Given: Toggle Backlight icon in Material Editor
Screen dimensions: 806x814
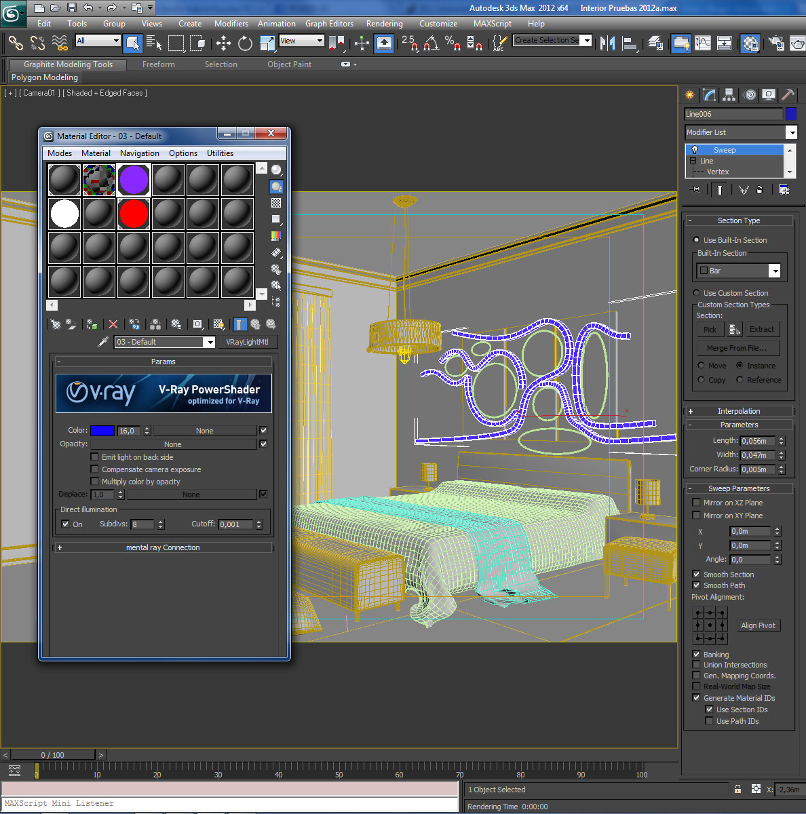Looking at the screenshot, I should coord(276,187).
